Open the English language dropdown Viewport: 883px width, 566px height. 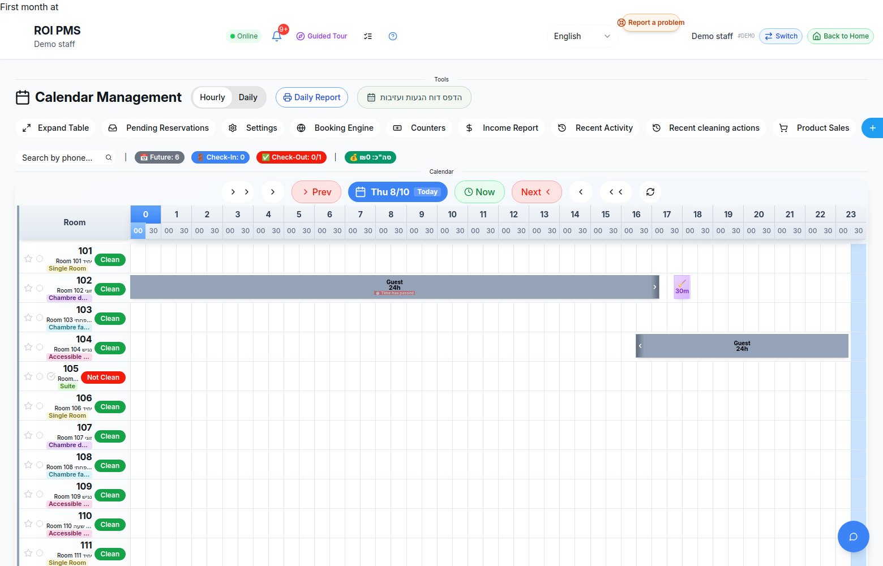click(x=582, y=36)
